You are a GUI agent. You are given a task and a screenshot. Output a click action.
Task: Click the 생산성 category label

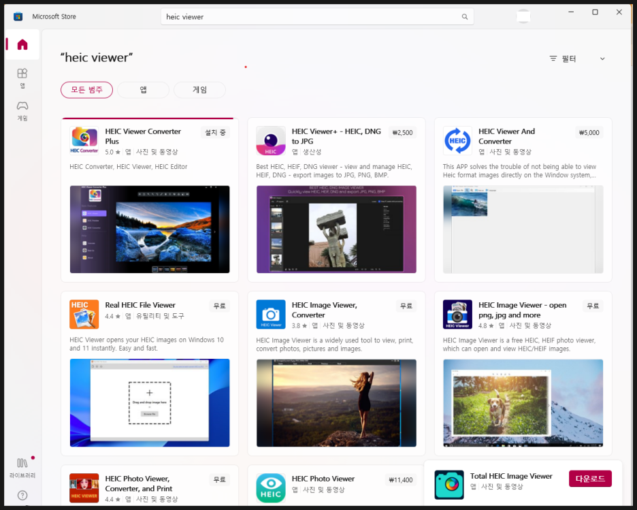[x=312, y=152]
